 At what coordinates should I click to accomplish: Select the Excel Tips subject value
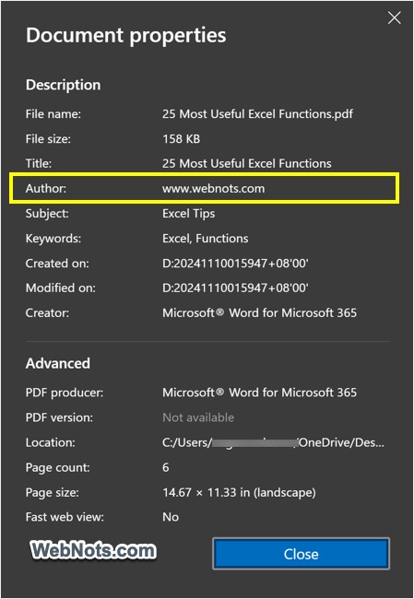coord(188,213)
